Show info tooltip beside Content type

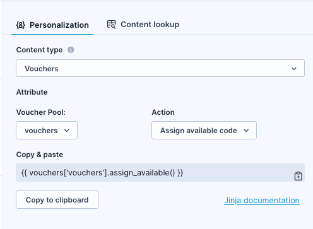71,50
